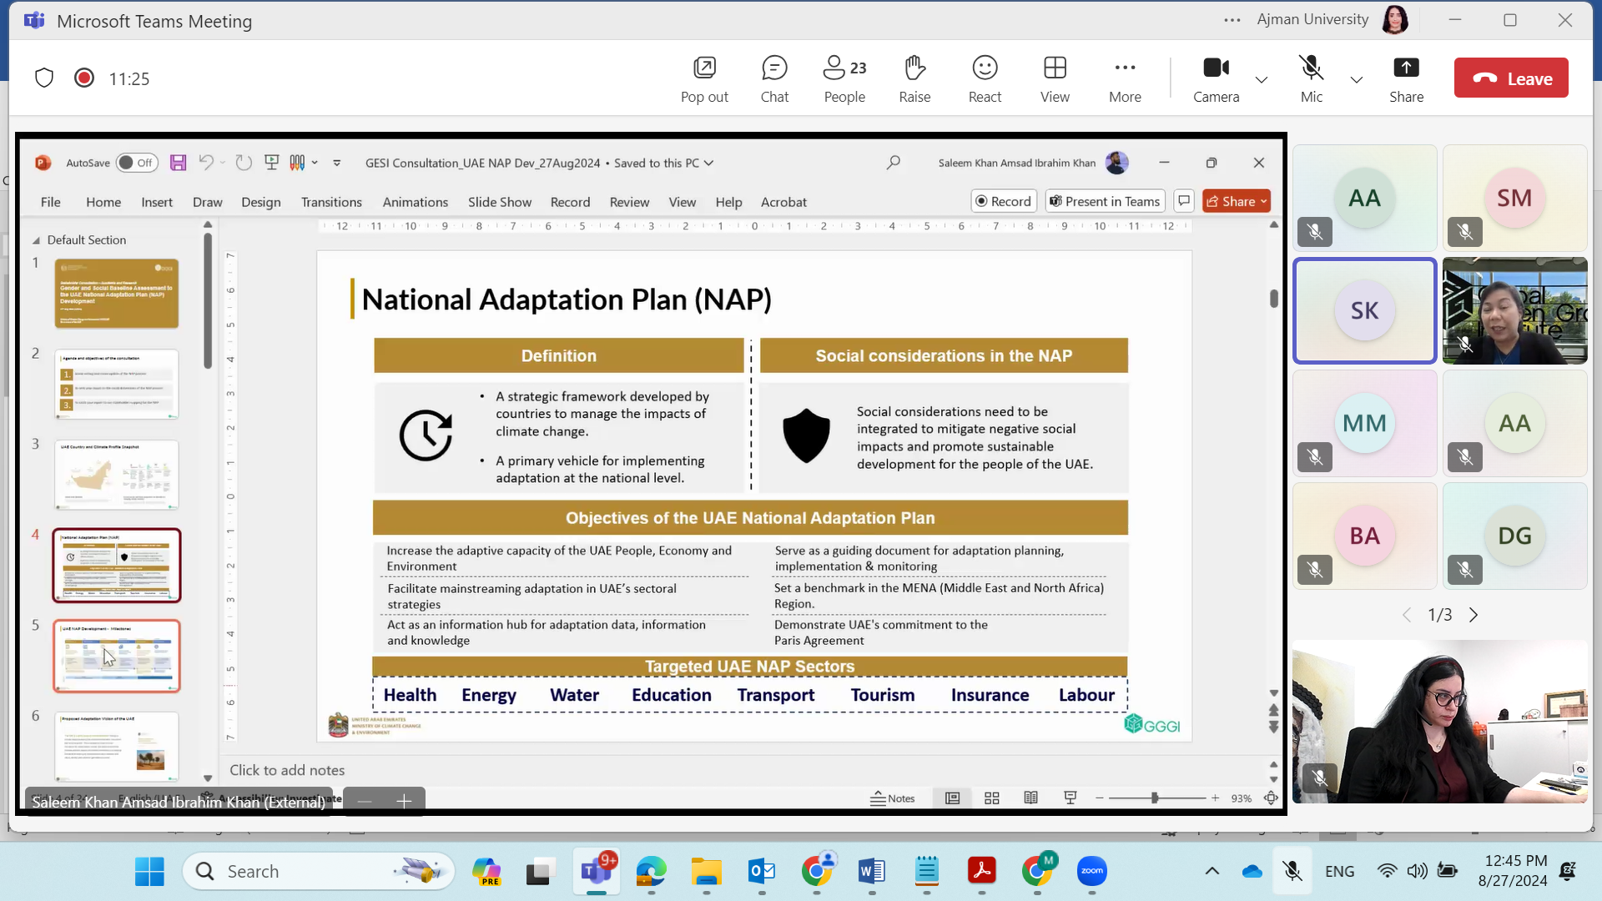1602x901 pixels.
Task: Go to next participants page
Action: coord(1474,615)
